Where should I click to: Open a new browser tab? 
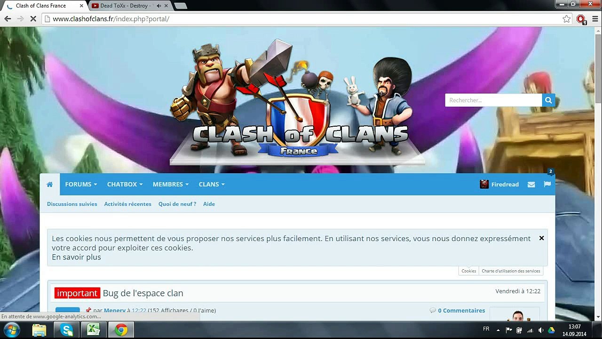tap(181, 6)
